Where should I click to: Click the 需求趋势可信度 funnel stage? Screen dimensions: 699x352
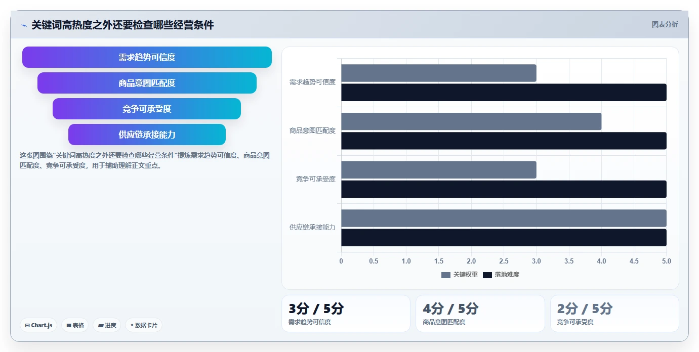tap(147, 57)
